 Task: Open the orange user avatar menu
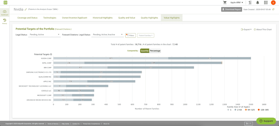[x=273, y=3]
